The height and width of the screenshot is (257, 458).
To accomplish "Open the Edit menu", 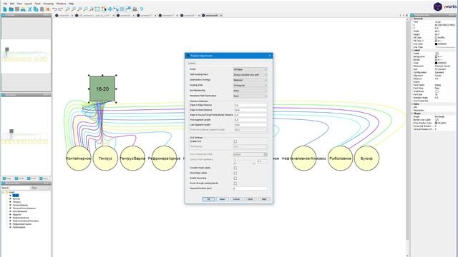I will click(x=12, y=4).
